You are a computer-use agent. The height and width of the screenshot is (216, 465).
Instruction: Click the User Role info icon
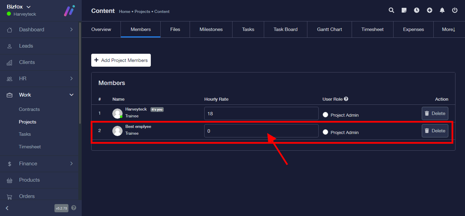pyautogui.click(x=346, y=99)
